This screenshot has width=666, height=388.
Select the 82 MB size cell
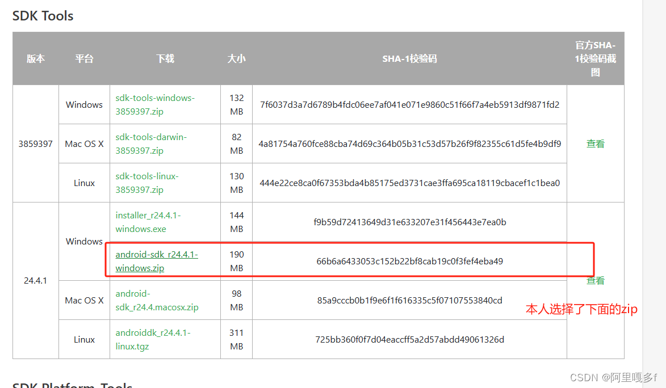(x=237, y=144)
